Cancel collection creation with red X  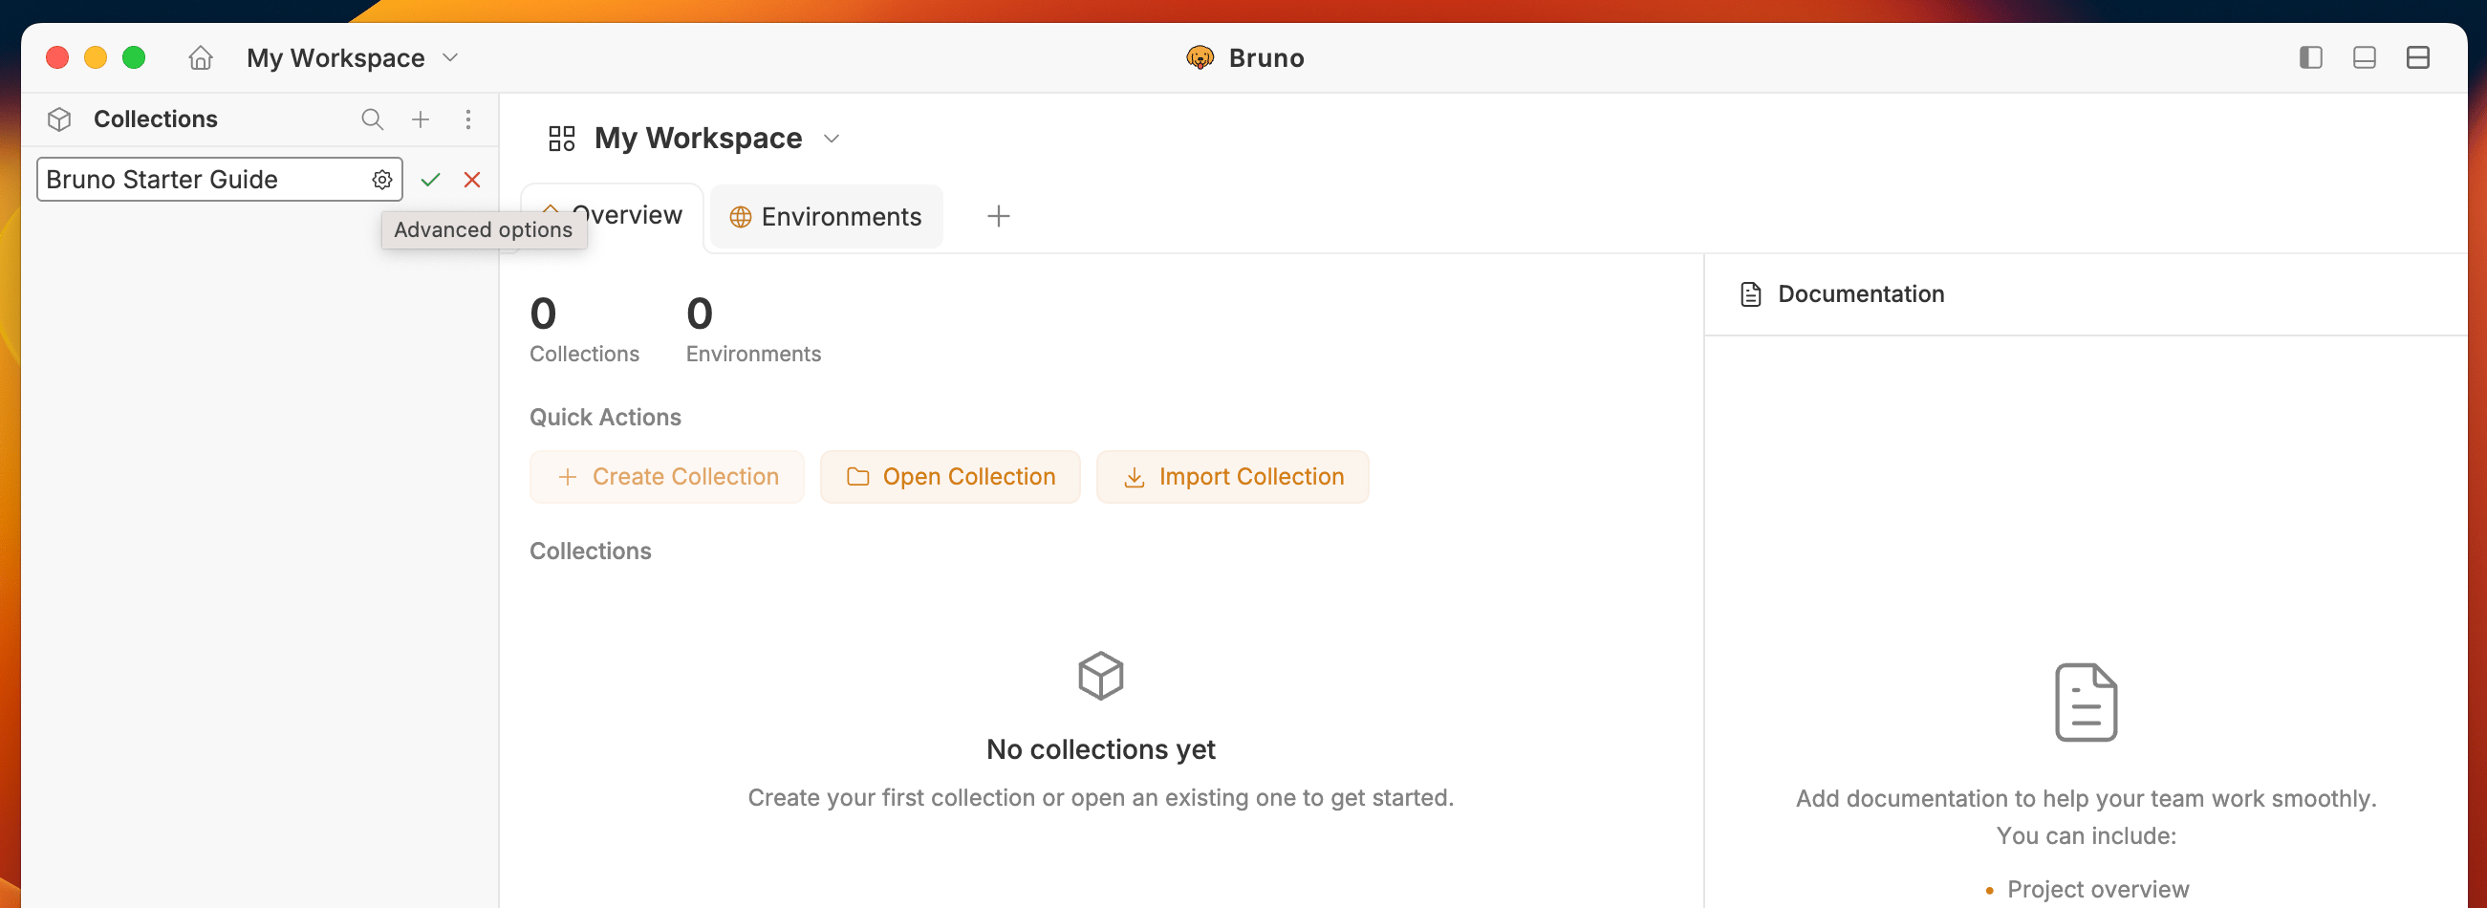click(x=472, y=180)
